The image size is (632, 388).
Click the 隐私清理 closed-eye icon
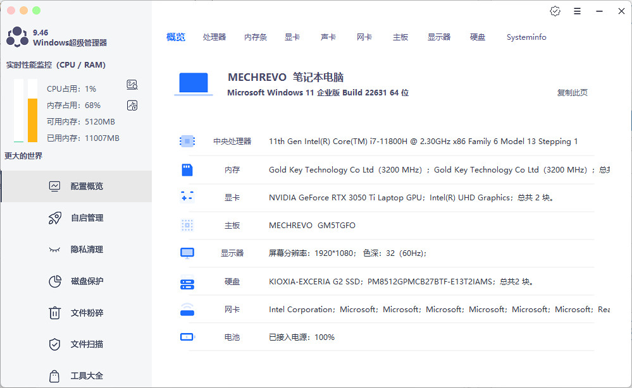coord(54,250)
